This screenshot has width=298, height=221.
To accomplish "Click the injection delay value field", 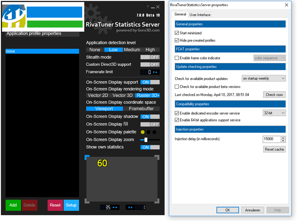I will (272, 139).
